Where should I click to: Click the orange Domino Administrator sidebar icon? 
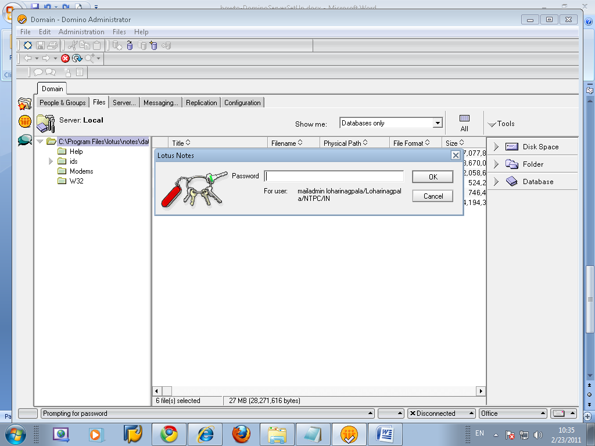pyautogui.click(x=24, y=121)
